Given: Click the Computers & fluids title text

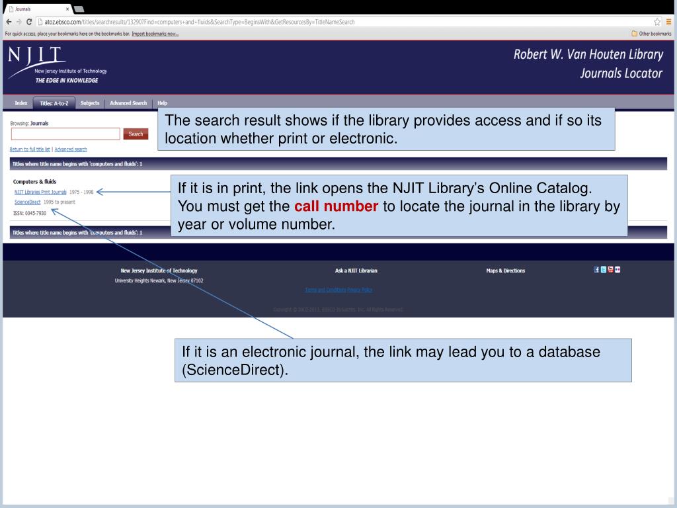Looking at the screenshot, I should [34, 182].
